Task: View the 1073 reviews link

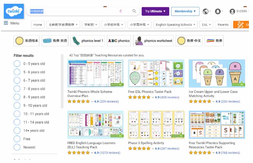Action: click(x=110, y=153)
